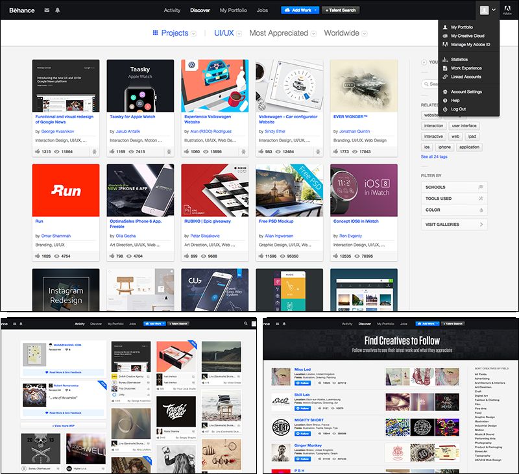The width and height of the screenshot is (519, 474).
Task: Open the Statistics menu entry
Action: [x=459, y=60]
